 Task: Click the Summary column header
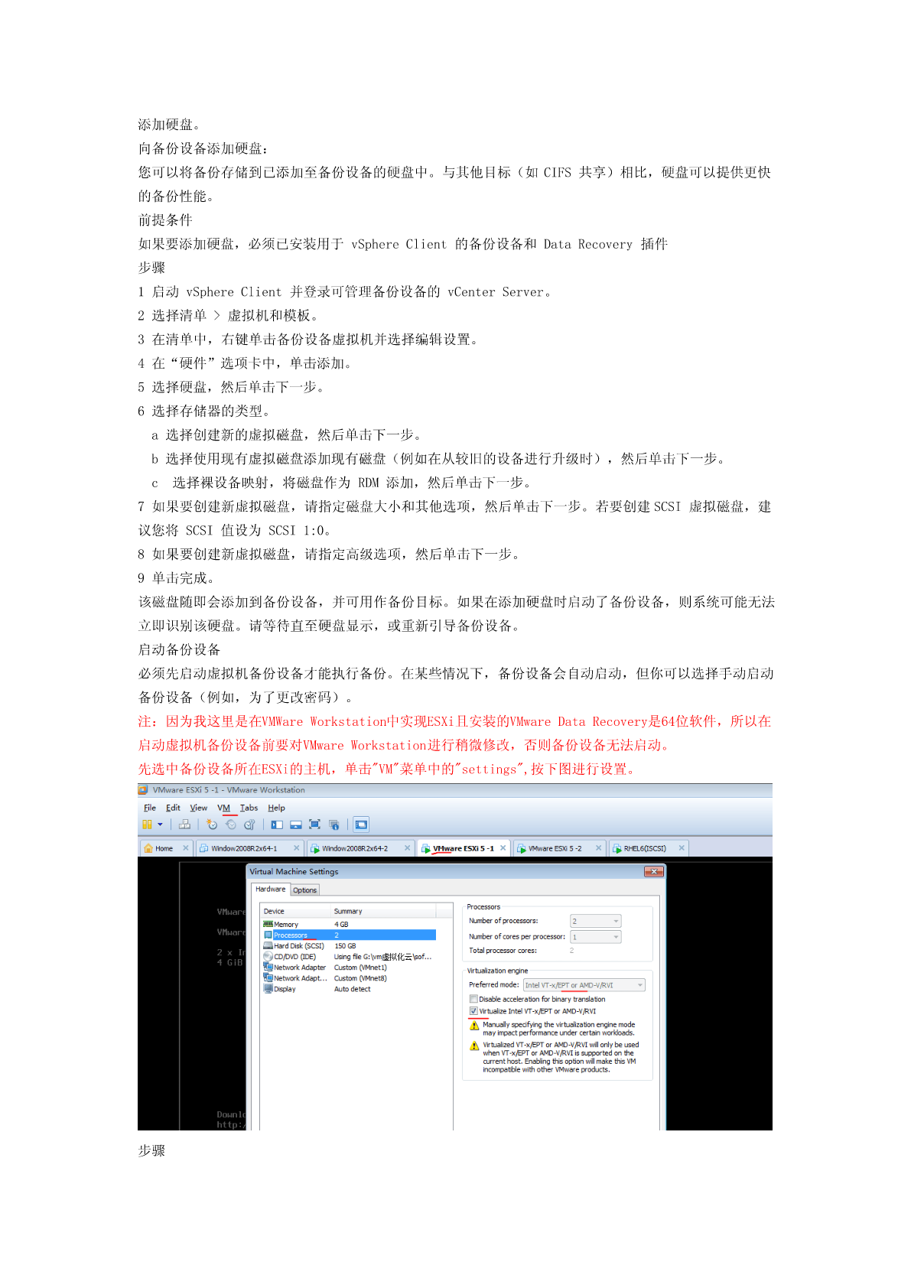click(383, 912)
